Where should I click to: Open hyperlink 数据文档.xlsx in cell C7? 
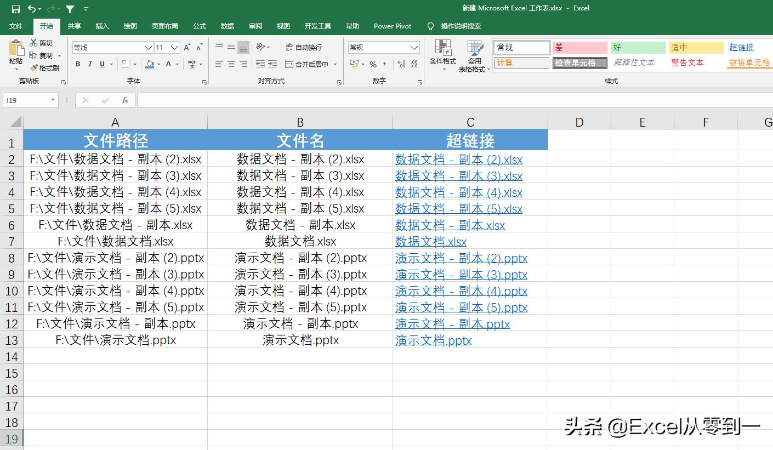[431, 241]
